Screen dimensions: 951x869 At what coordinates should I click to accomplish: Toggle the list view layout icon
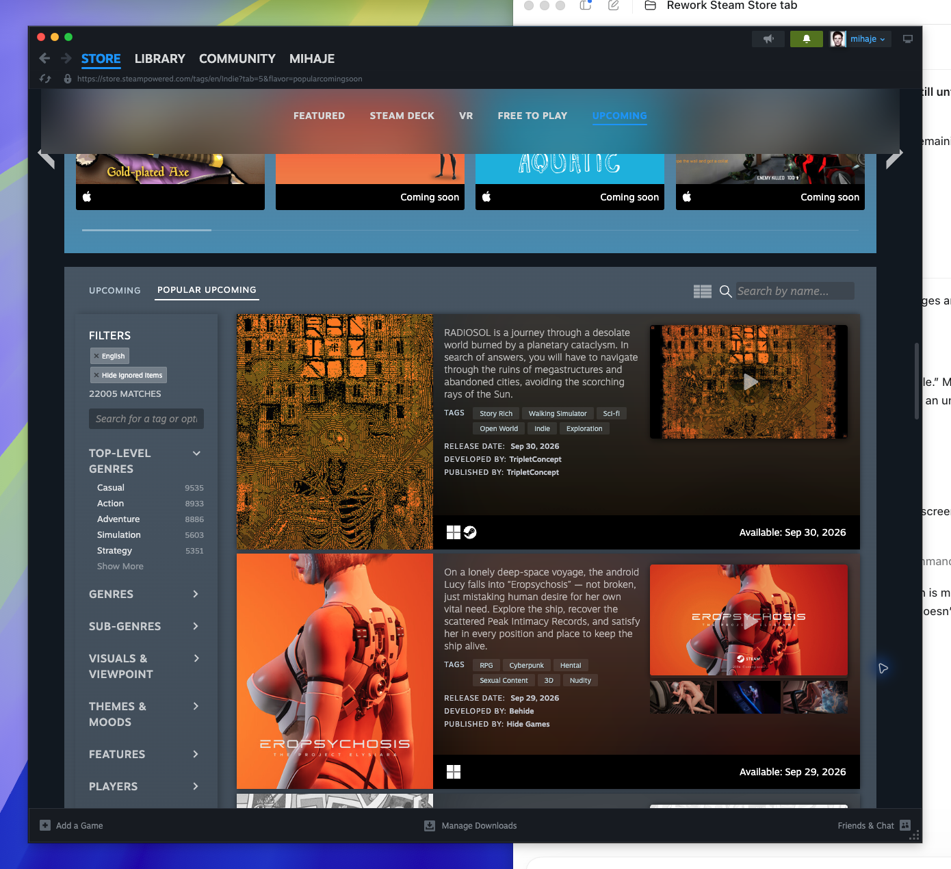[703, 291]
